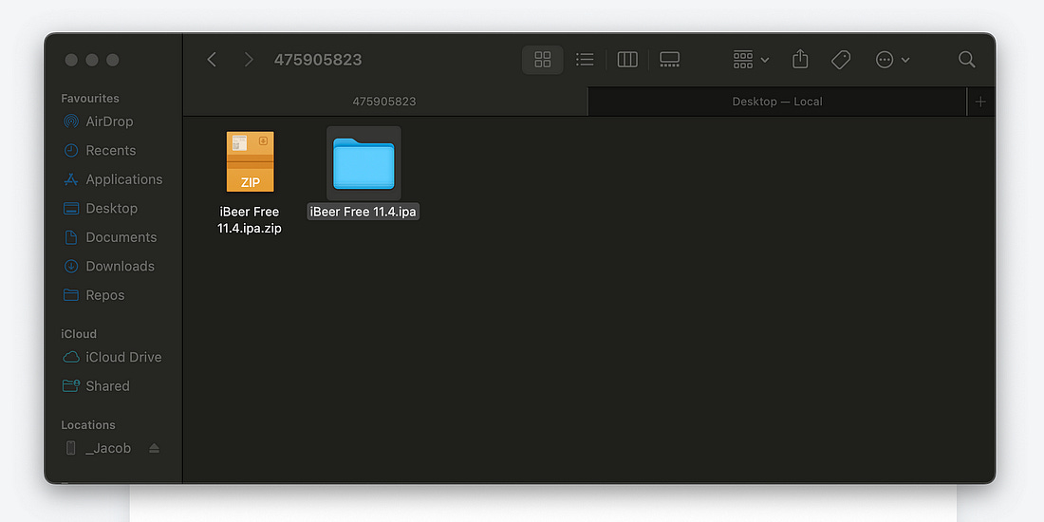Close the Finder window
This screenshot has height=522, width=1044.
click(x=71, y=60)
